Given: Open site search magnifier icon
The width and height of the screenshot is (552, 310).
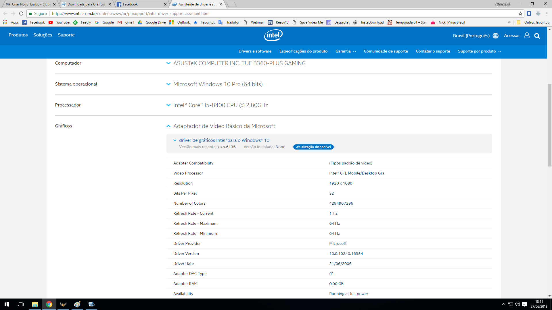Looking at the screenshot, I should 537,36.
